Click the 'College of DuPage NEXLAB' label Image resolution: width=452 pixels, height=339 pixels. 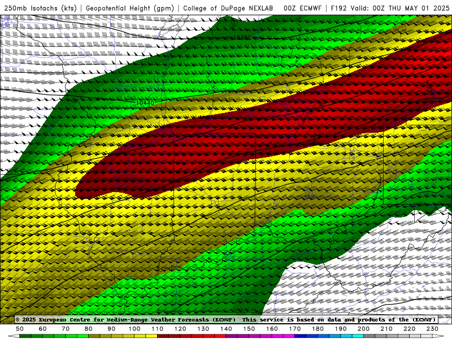pos(228,8)
